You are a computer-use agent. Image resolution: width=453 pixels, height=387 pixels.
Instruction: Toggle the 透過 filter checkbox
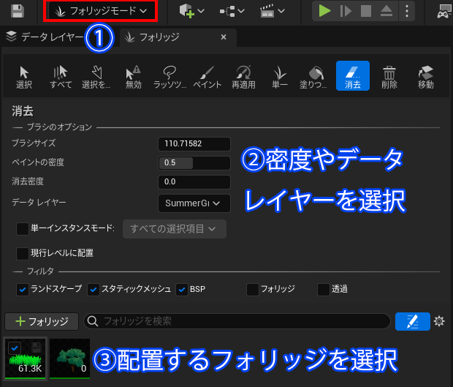point(323,290)
